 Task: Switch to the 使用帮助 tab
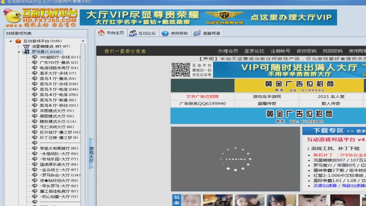pyautogui.click(x=175, y=33)
